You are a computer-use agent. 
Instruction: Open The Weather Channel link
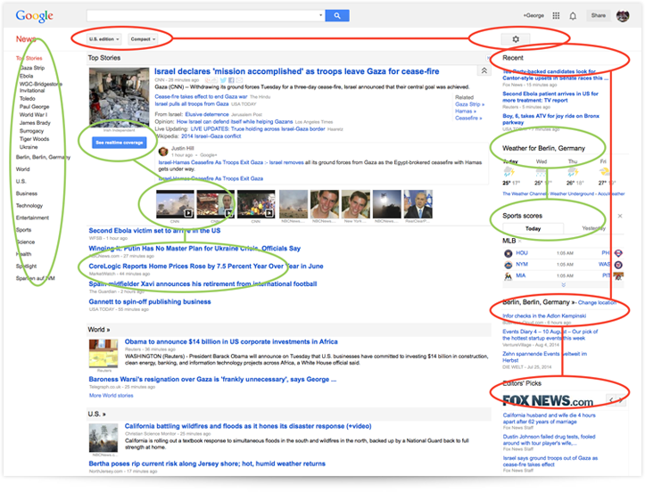click(x=524, y=194)
